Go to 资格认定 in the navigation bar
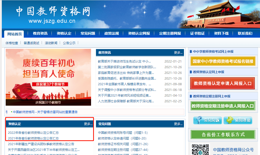Screen dimensions: 260x155 [64, 33]
